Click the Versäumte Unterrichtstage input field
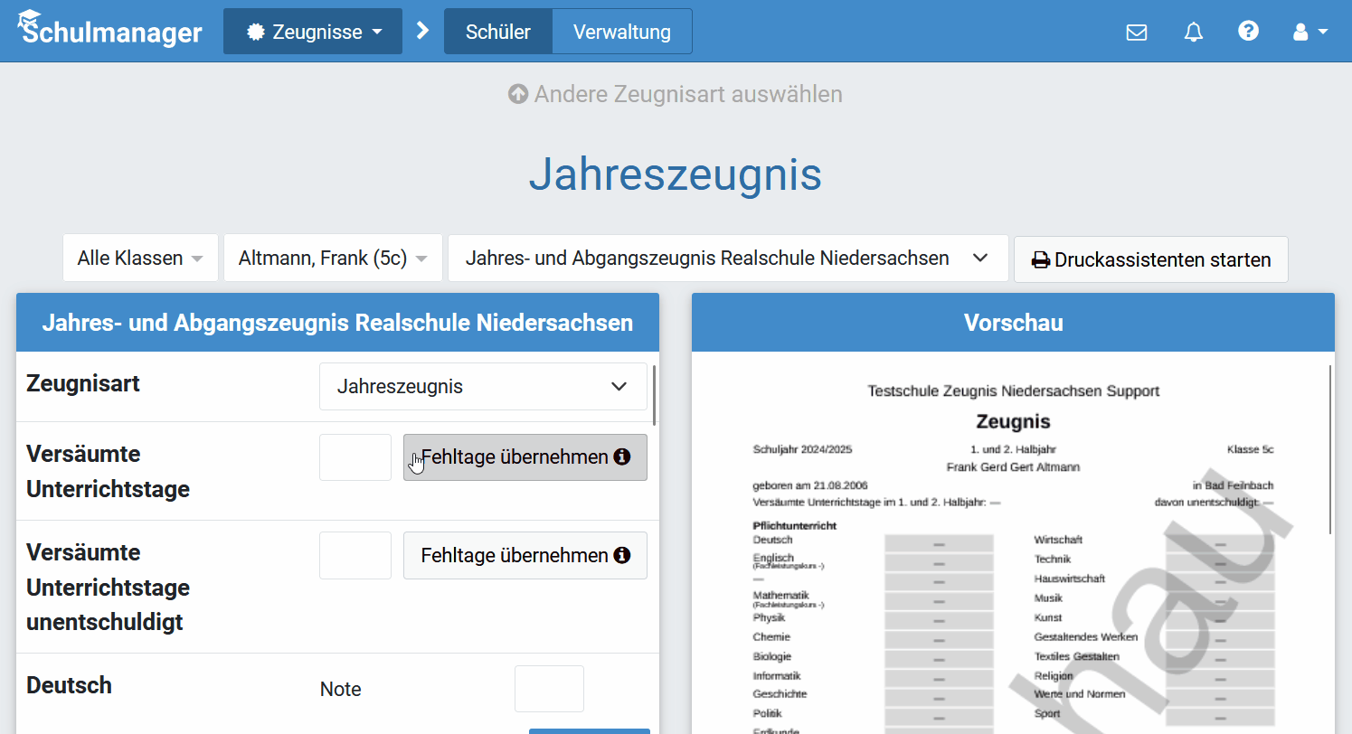The height and width of the screenshot is (734, 1352). (355, 457)
